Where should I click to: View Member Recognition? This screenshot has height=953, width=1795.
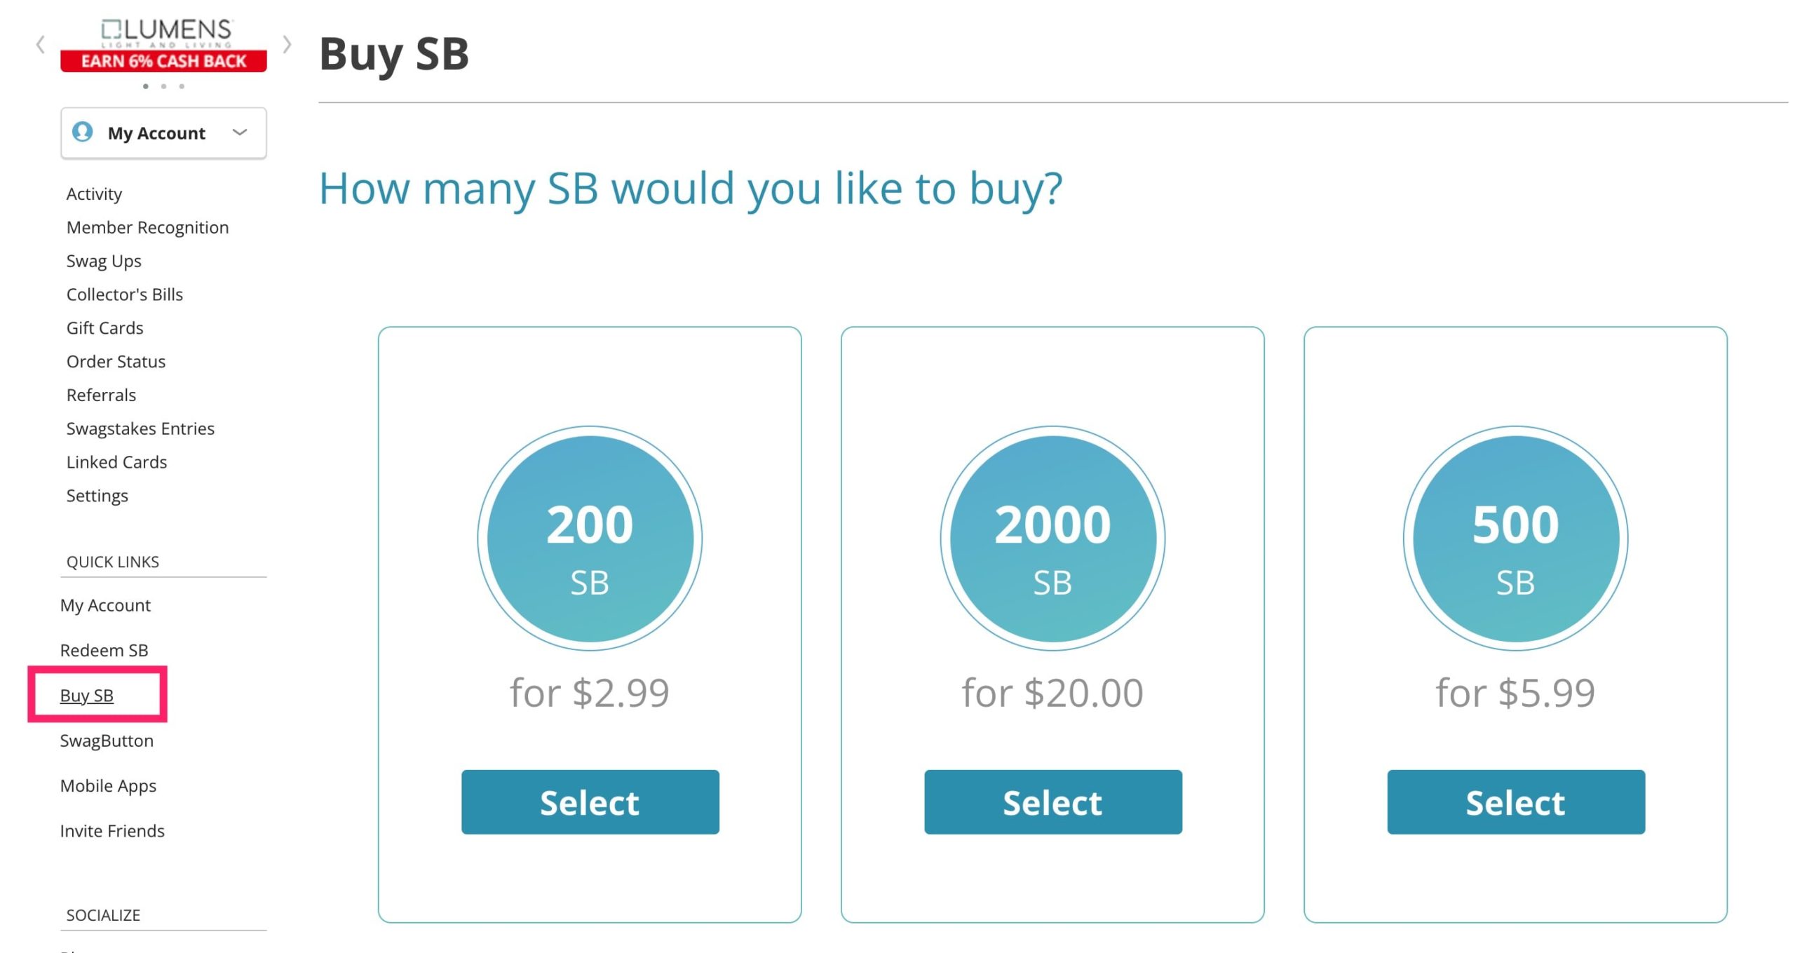147,227
